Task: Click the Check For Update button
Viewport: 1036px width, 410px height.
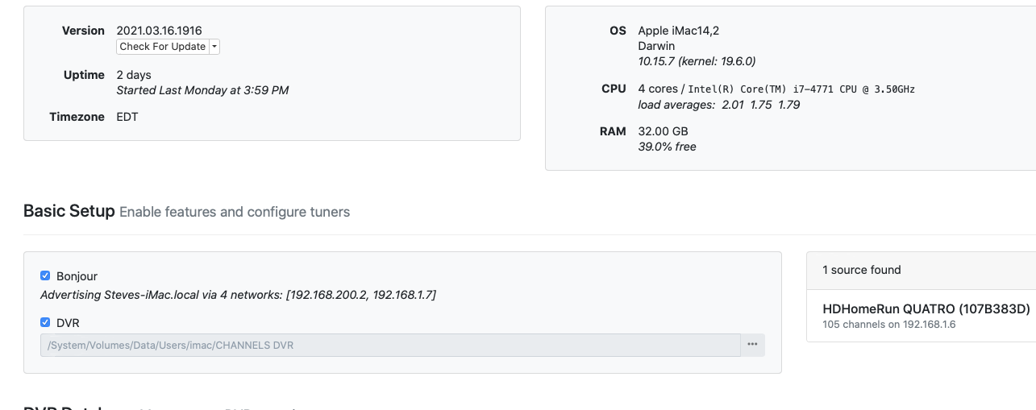Action: (162, 47)
